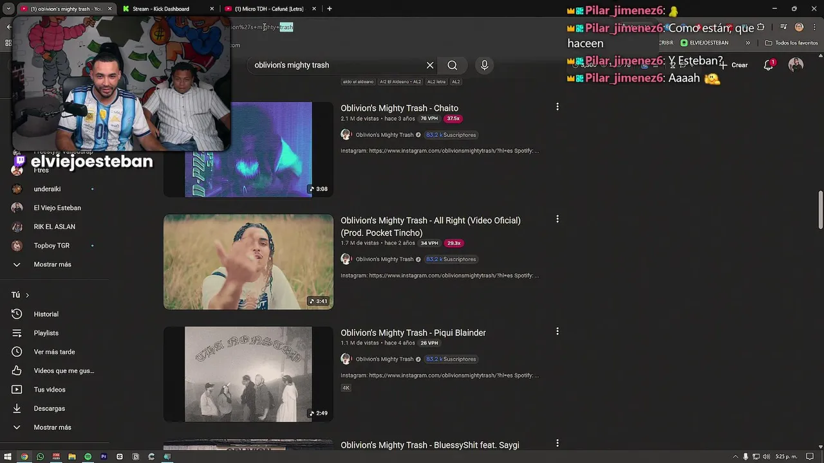Open more options for BluessyShit video
Viewport: 824px width, 463px height.
(x=557, y=444)
